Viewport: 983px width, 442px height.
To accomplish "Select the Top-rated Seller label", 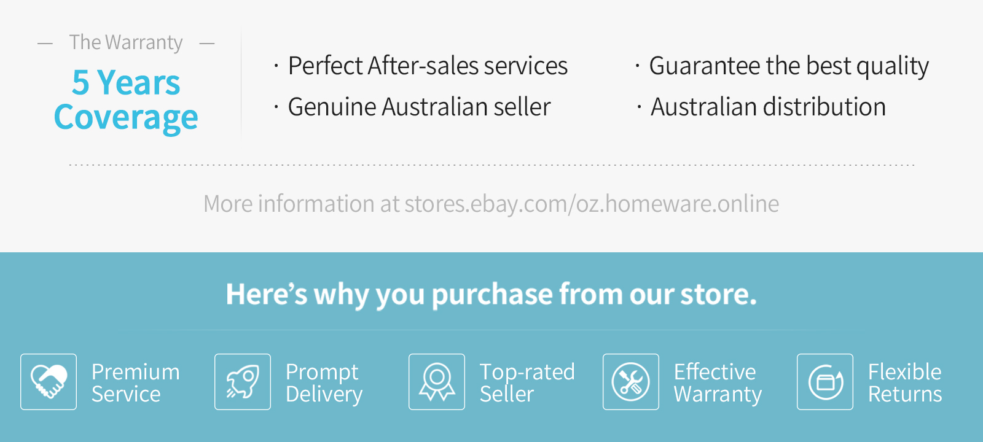I will tap(527, 382).
